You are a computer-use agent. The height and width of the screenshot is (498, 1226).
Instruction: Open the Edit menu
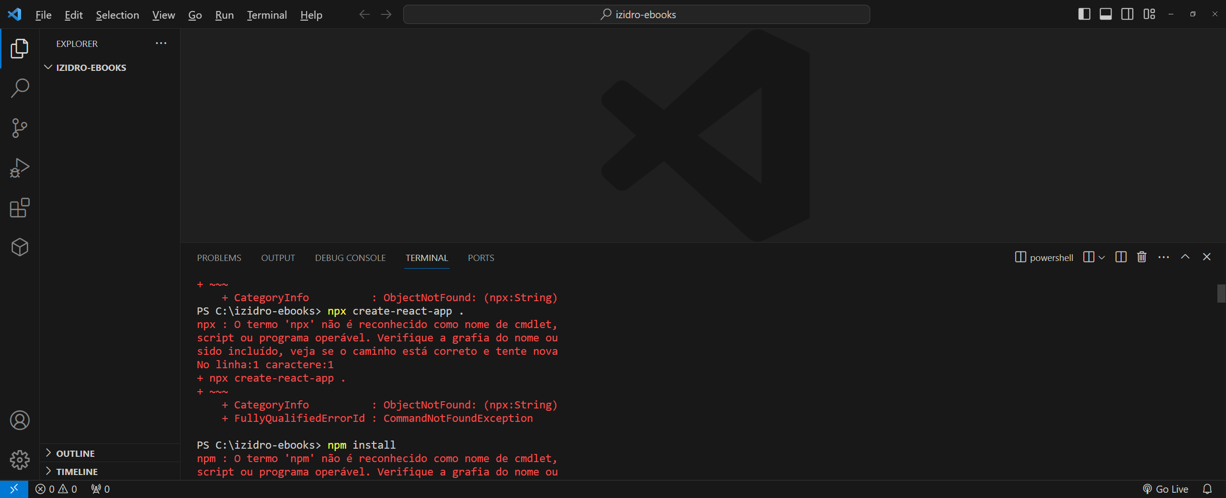(74, 15)
